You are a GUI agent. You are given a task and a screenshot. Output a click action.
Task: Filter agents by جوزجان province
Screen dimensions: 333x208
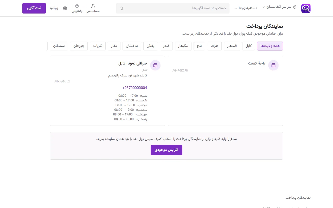(x=79, y=46)
